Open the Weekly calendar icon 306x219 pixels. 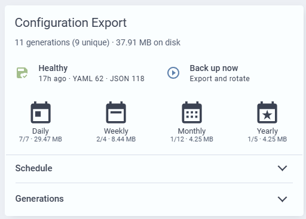[x=116, y=112]
